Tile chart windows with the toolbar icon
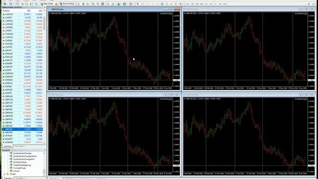 (102, 4)
